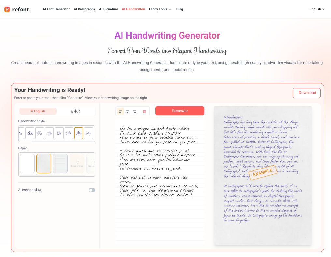
Task: Open the Blog link
Action: point(180,9)
